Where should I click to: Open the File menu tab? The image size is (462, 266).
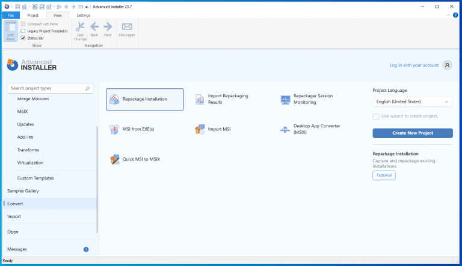pyautogui.click(x=11, y=15)
